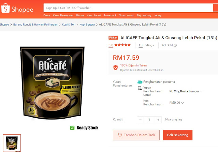This screenshot has height=152, width=218.
Task: Click the Dijamin Tulen shield icon
Action: click(115, 67)
